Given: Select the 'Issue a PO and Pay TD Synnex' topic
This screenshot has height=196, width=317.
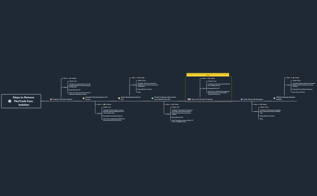Looking at the screenshot, I should click(202, 99).
